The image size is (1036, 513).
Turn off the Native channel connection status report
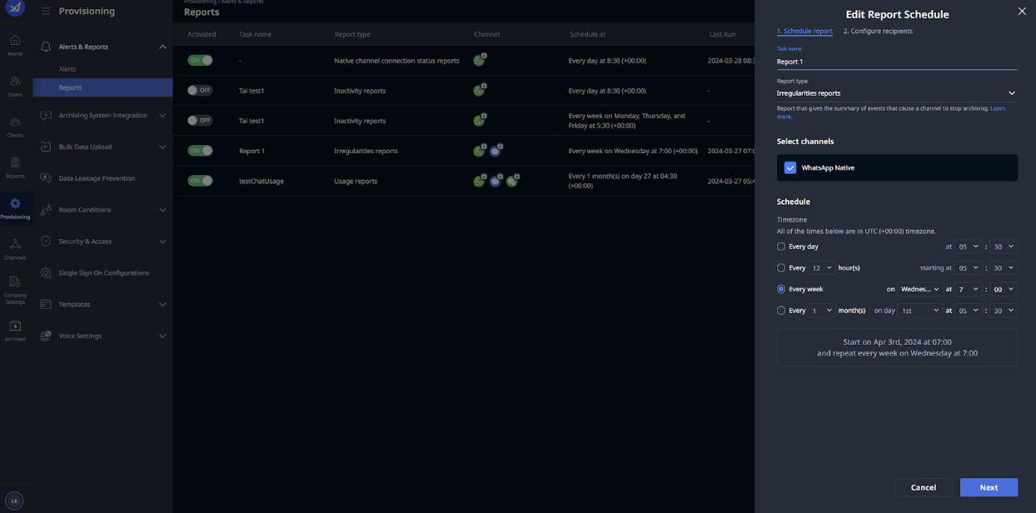pos(200,61)
